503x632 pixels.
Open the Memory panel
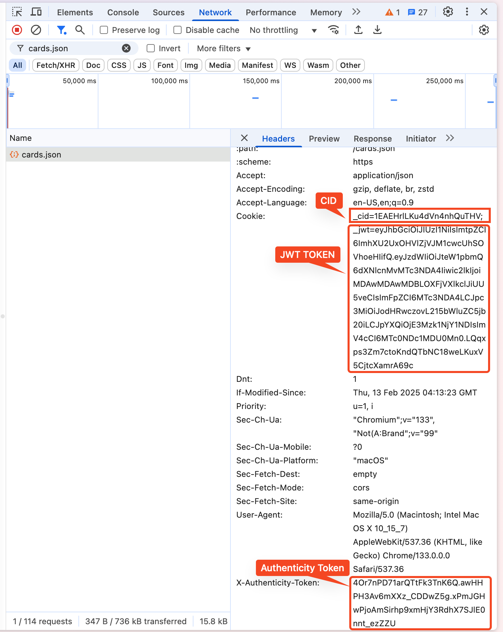(x=326, y=13)
